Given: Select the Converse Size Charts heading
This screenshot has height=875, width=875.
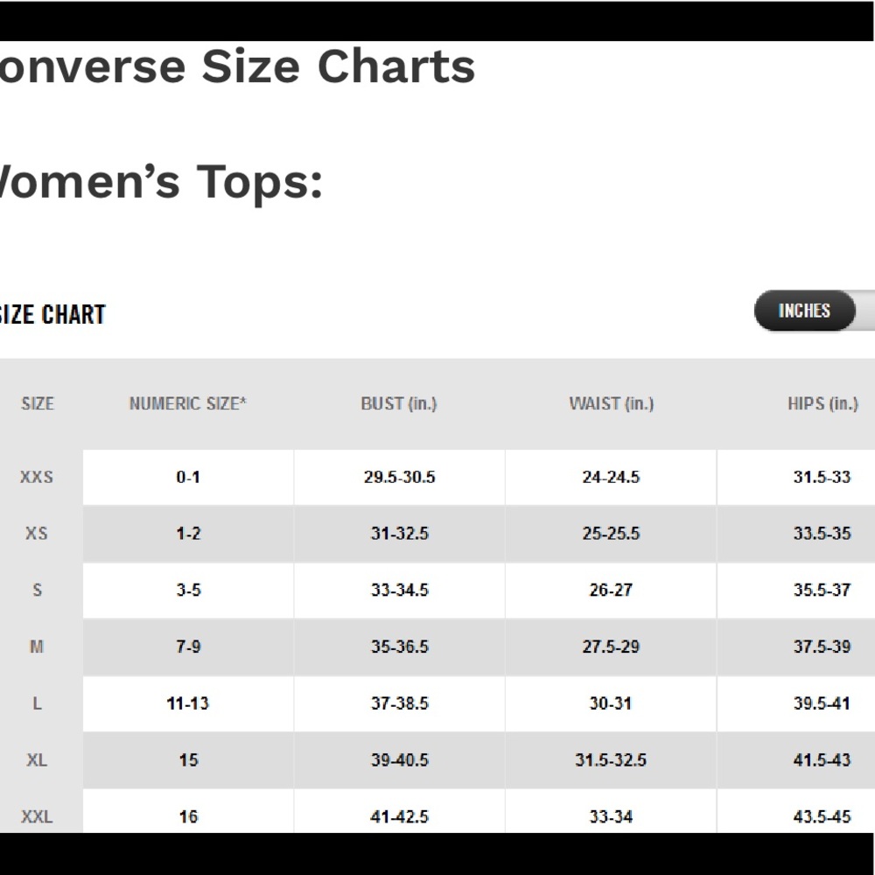Looking at the screenshot, I should [237, 66].
